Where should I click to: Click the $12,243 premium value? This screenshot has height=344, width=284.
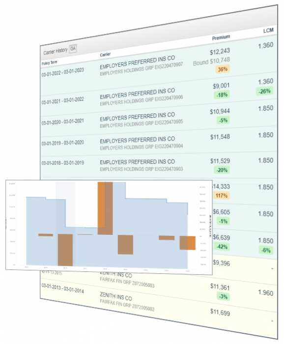coord(220,52)
